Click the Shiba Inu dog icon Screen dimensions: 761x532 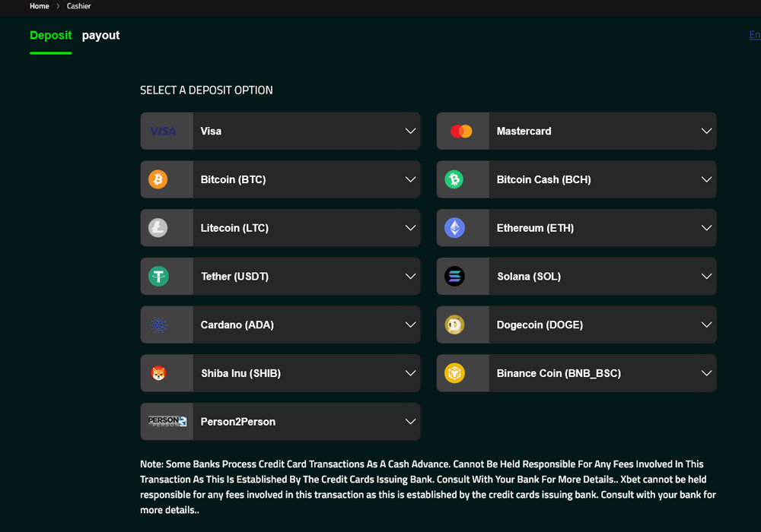pyautogui.click(x=158, y=373)
